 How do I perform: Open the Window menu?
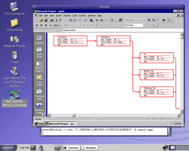tap(92, 16)
